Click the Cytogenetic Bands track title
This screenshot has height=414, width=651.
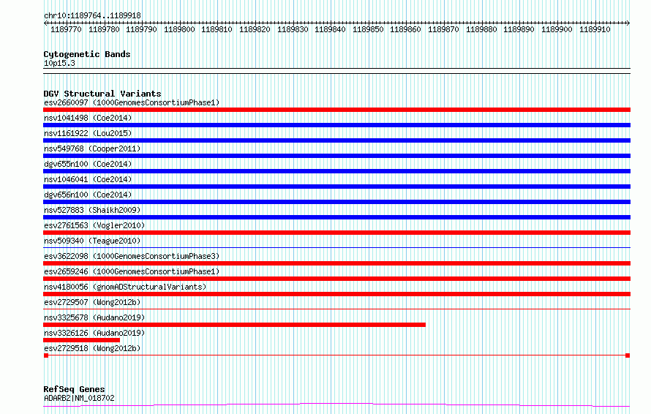click(x=87, y=54)
